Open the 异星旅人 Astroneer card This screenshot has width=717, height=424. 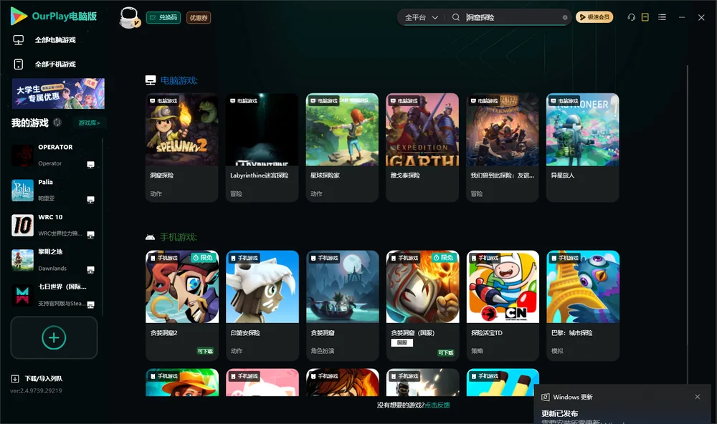tap(582, 148)
